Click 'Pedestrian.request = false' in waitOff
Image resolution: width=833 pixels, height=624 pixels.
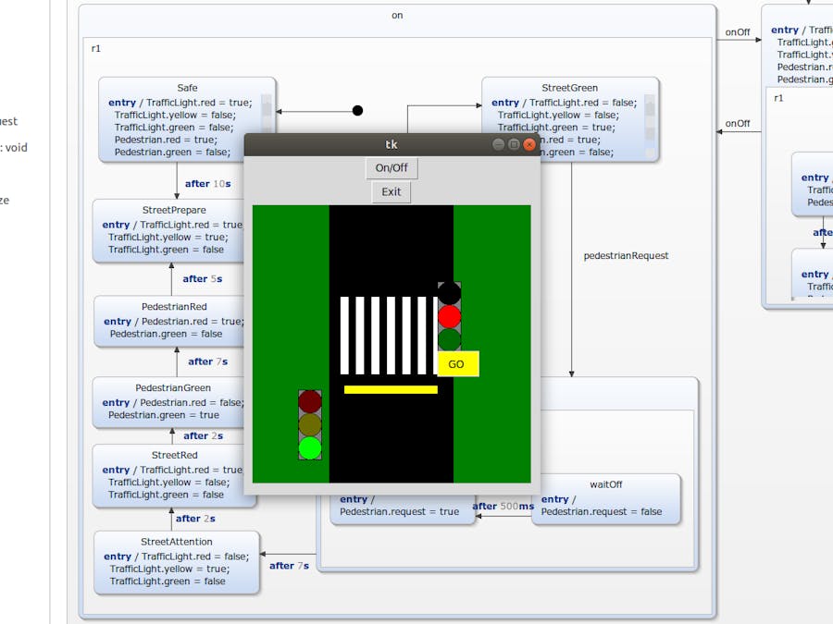pyautogui.click(x=602, y=511)
